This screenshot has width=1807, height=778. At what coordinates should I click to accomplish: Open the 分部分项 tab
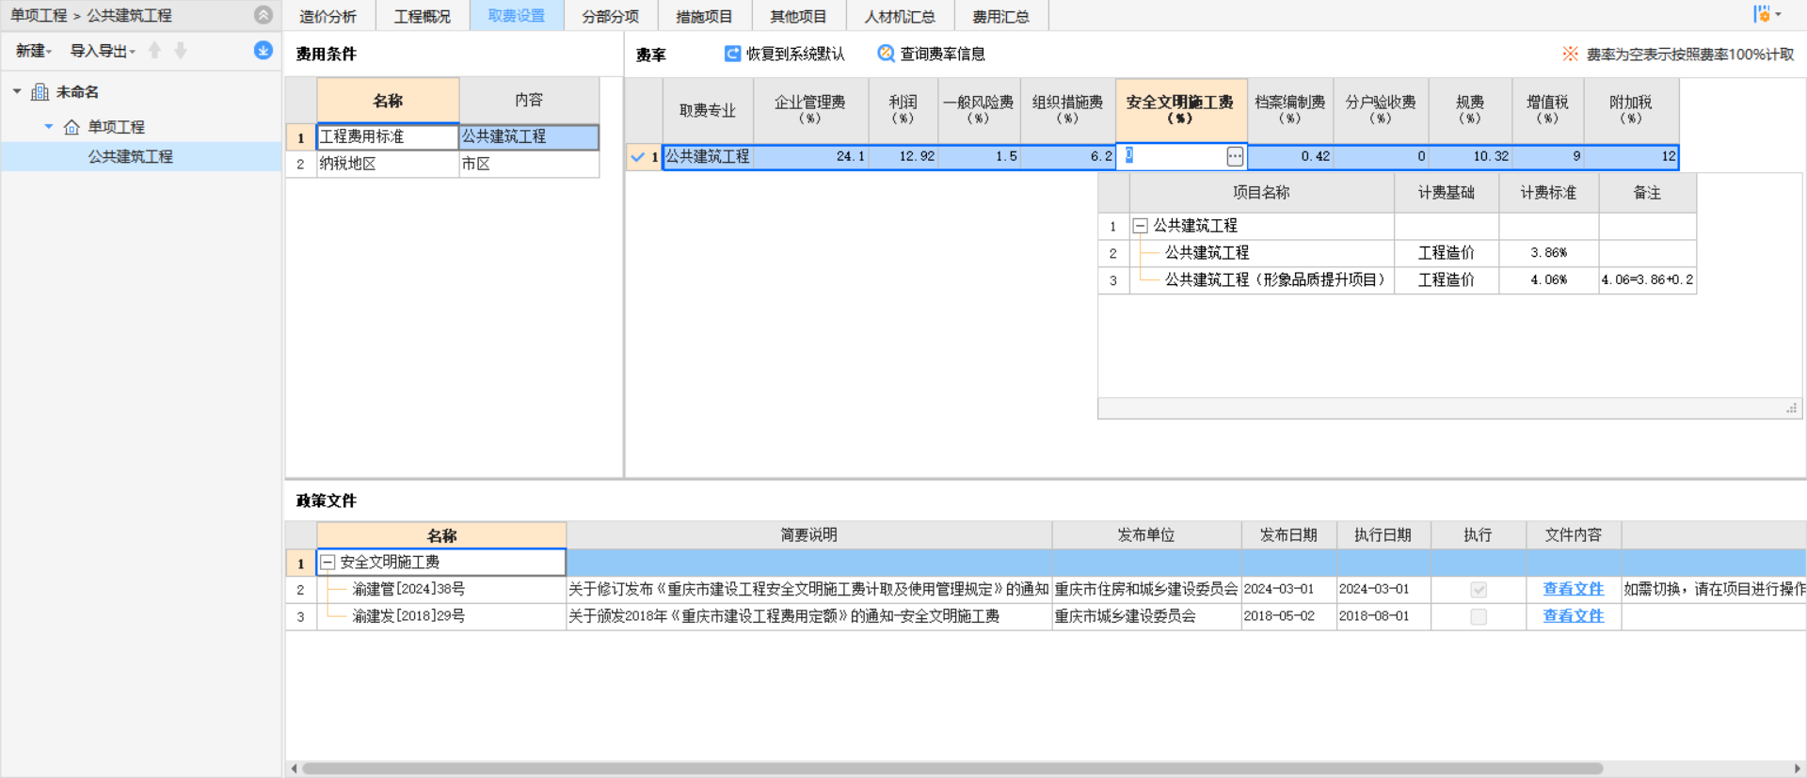611,16
